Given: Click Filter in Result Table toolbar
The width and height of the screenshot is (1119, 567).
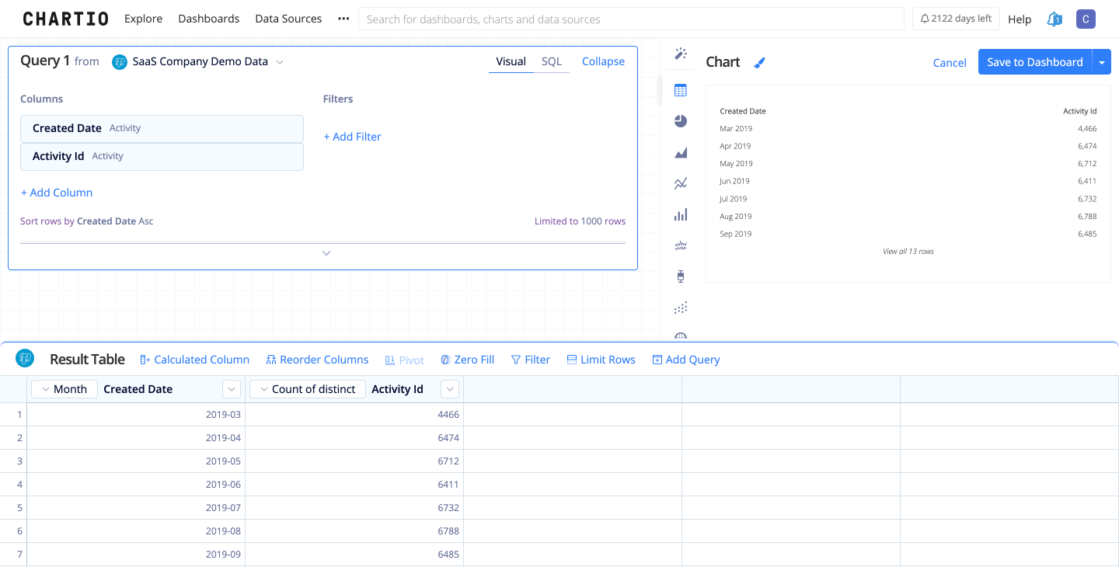Looking at the screenshot, I should [531, 360].
